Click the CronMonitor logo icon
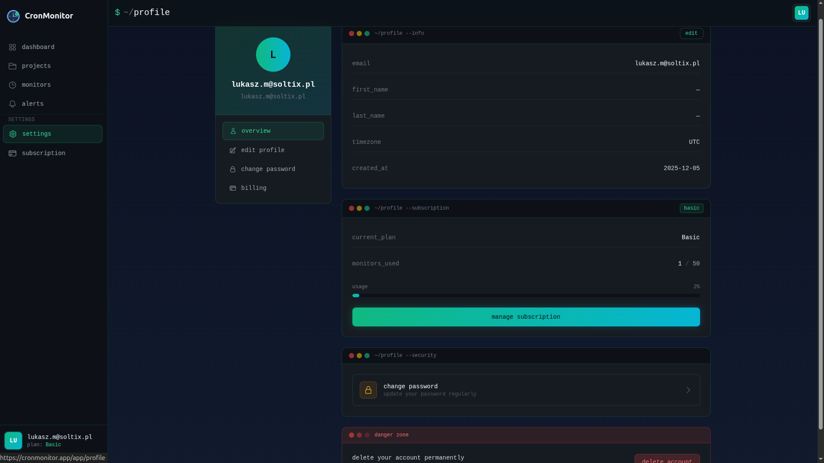The height and width of the screenshot is (463, 824). coord(13,16)
